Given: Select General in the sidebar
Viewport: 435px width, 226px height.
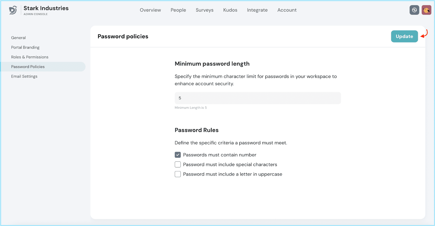Looking at the screenshot, I should tap(18, 38).
